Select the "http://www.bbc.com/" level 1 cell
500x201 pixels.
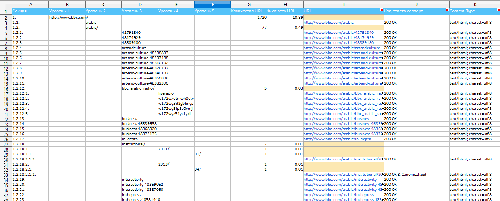[x=67, y=18]
